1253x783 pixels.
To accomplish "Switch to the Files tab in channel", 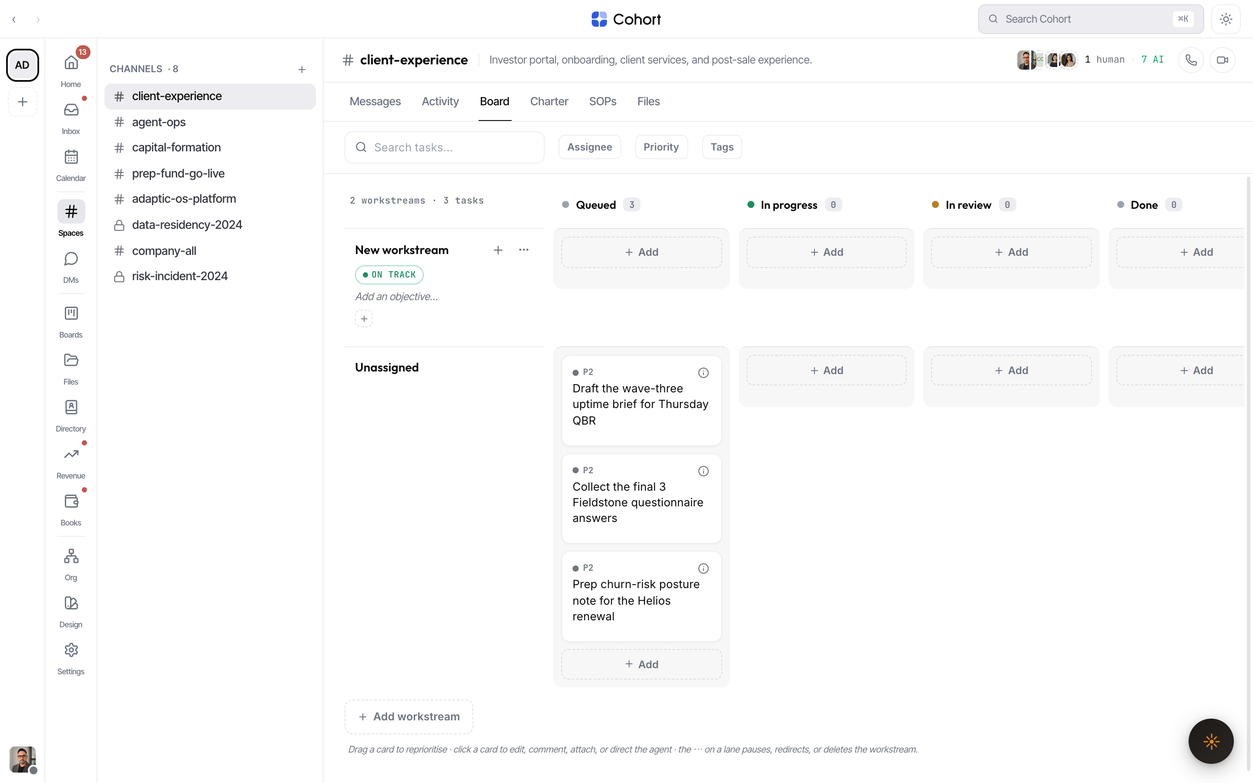I will pyautogui.click(x=648, y=101).
